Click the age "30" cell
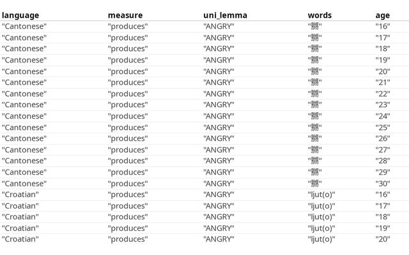Screen dimensions: 409x255 (x=383, y=184)
